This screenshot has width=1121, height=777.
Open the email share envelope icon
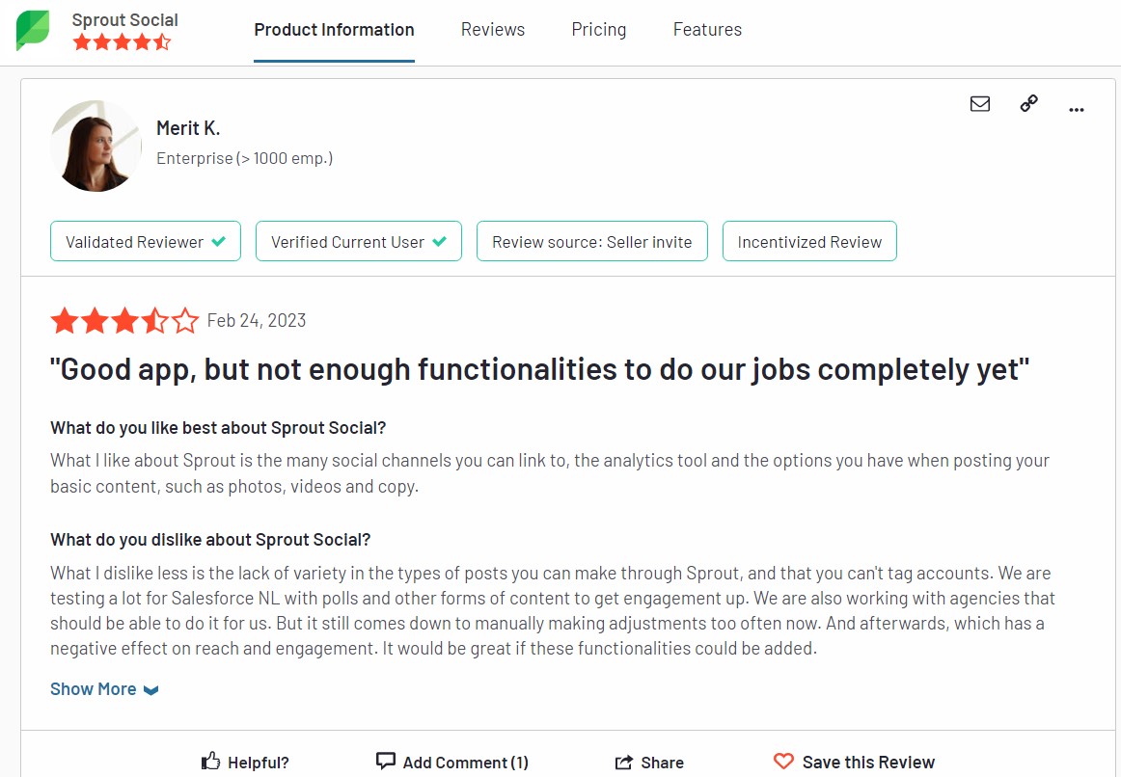pos(980,103)
